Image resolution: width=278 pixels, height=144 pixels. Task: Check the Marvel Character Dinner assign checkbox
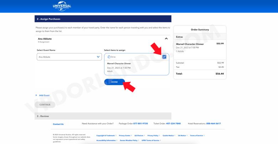164,57
